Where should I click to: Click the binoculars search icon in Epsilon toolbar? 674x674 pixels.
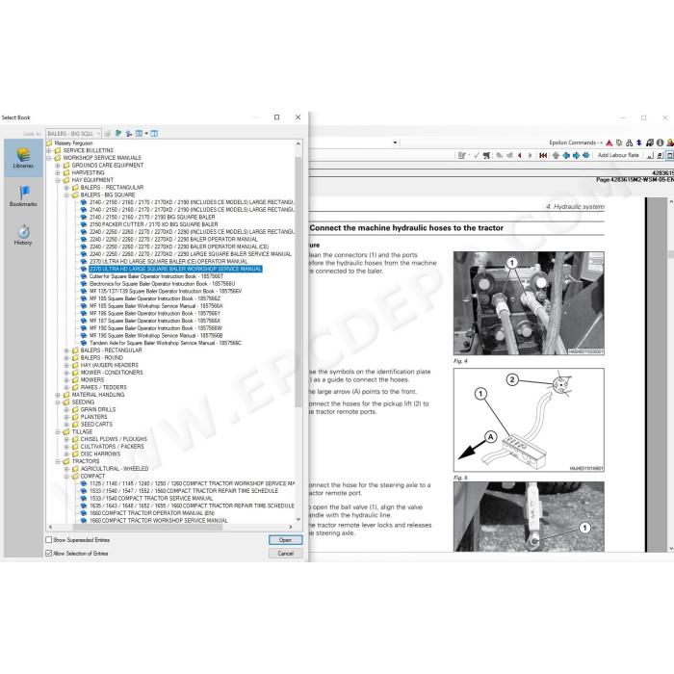(x=630, y=143)
